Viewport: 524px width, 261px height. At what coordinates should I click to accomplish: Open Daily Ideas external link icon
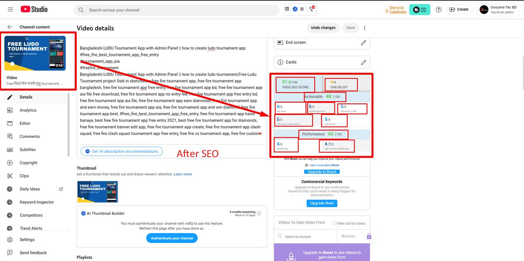[61, 189]
